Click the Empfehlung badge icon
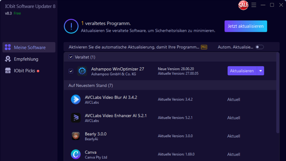286x161 pixels. point(8,59)
